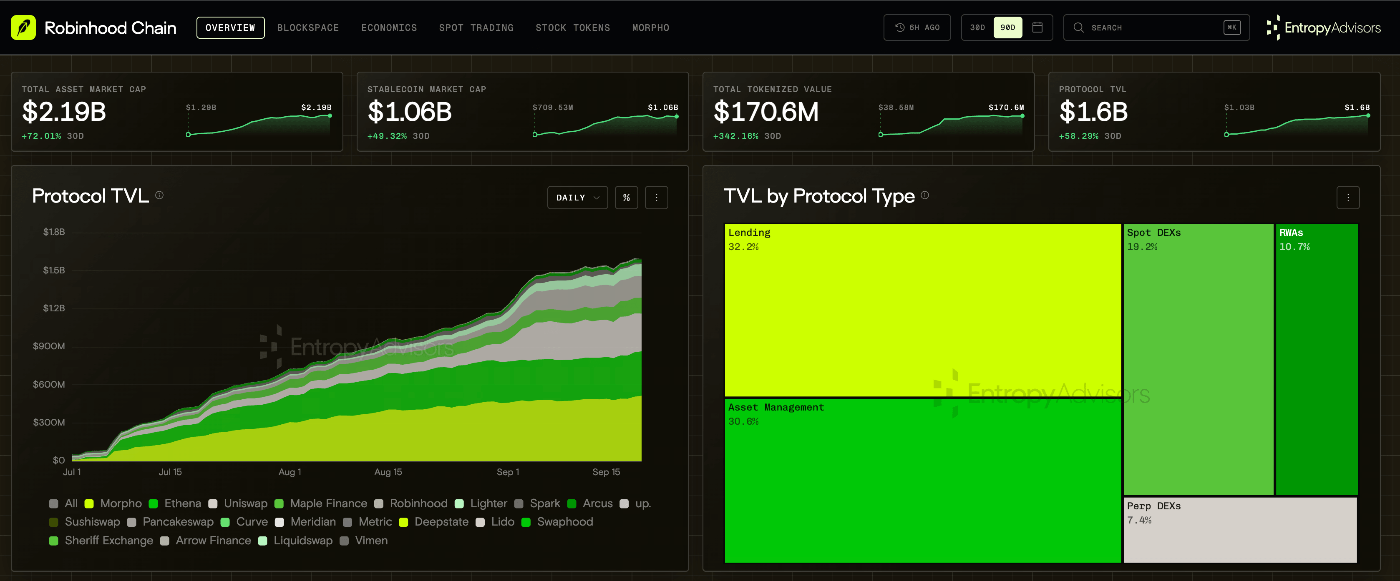The image size is (1400, 581).
Task: Click the $170.6M tokenized value
Action: pos(766,112)
